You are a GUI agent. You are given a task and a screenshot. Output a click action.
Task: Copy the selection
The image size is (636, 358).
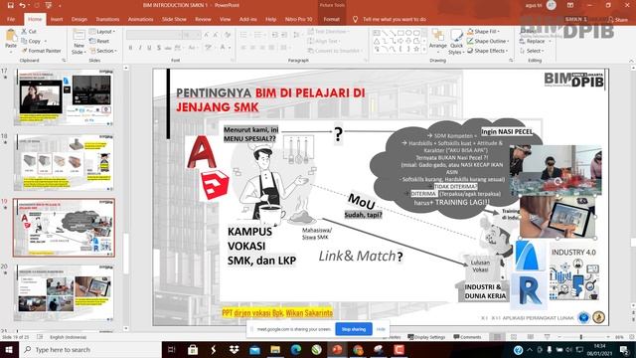click(31, 41)
